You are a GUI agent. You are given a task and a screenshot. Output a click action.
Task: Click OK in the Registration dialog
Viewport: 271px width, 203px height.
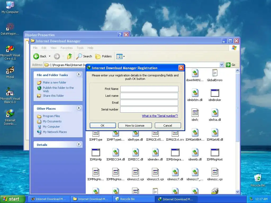pyautogui.click(x=103, y=126)
